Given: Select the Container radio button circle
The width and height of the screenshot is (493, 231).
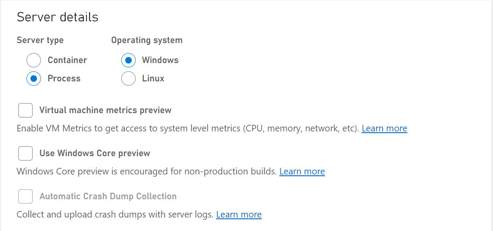Looking at the screenshot, I should click(x=33, y=60).
